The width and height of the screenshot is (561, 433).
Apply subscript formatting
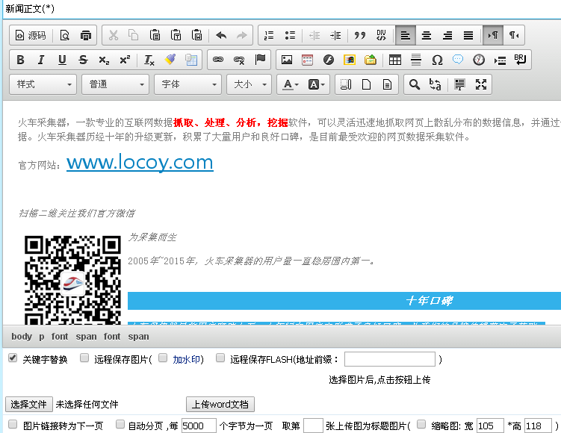[104, 60]
